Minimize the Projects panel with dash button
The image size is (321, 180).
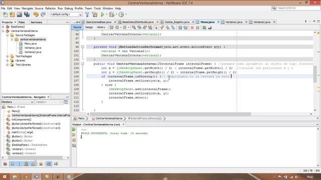point(67,22)
